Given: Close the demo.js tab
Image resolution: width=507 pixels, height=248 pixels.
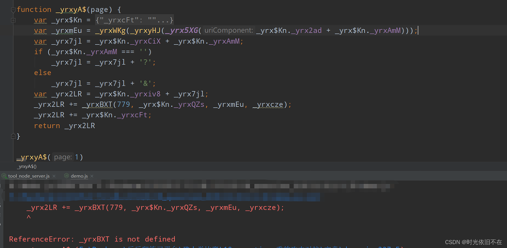Looking at the screenshot, I should pos(92,176).
